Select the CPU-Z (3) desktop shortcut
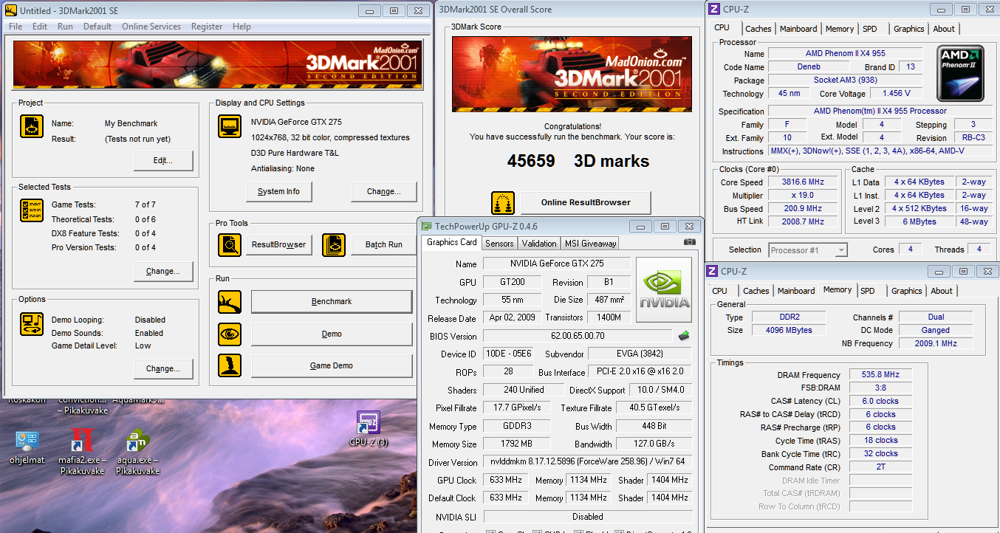1000x533 pixels. pyautogui.click(x=369, y=429)
